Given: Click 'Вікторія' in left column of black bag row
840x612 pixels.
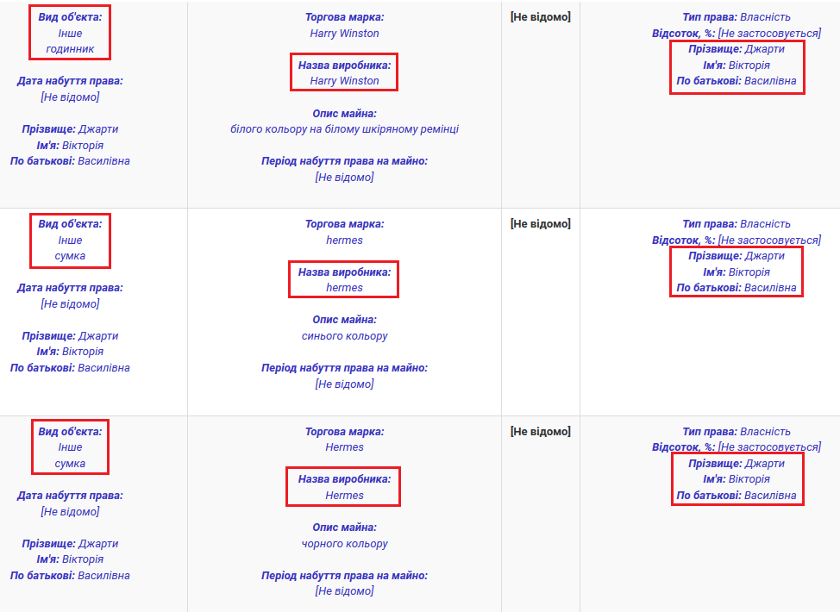Looking at the screenshot, I should point(83,559).
